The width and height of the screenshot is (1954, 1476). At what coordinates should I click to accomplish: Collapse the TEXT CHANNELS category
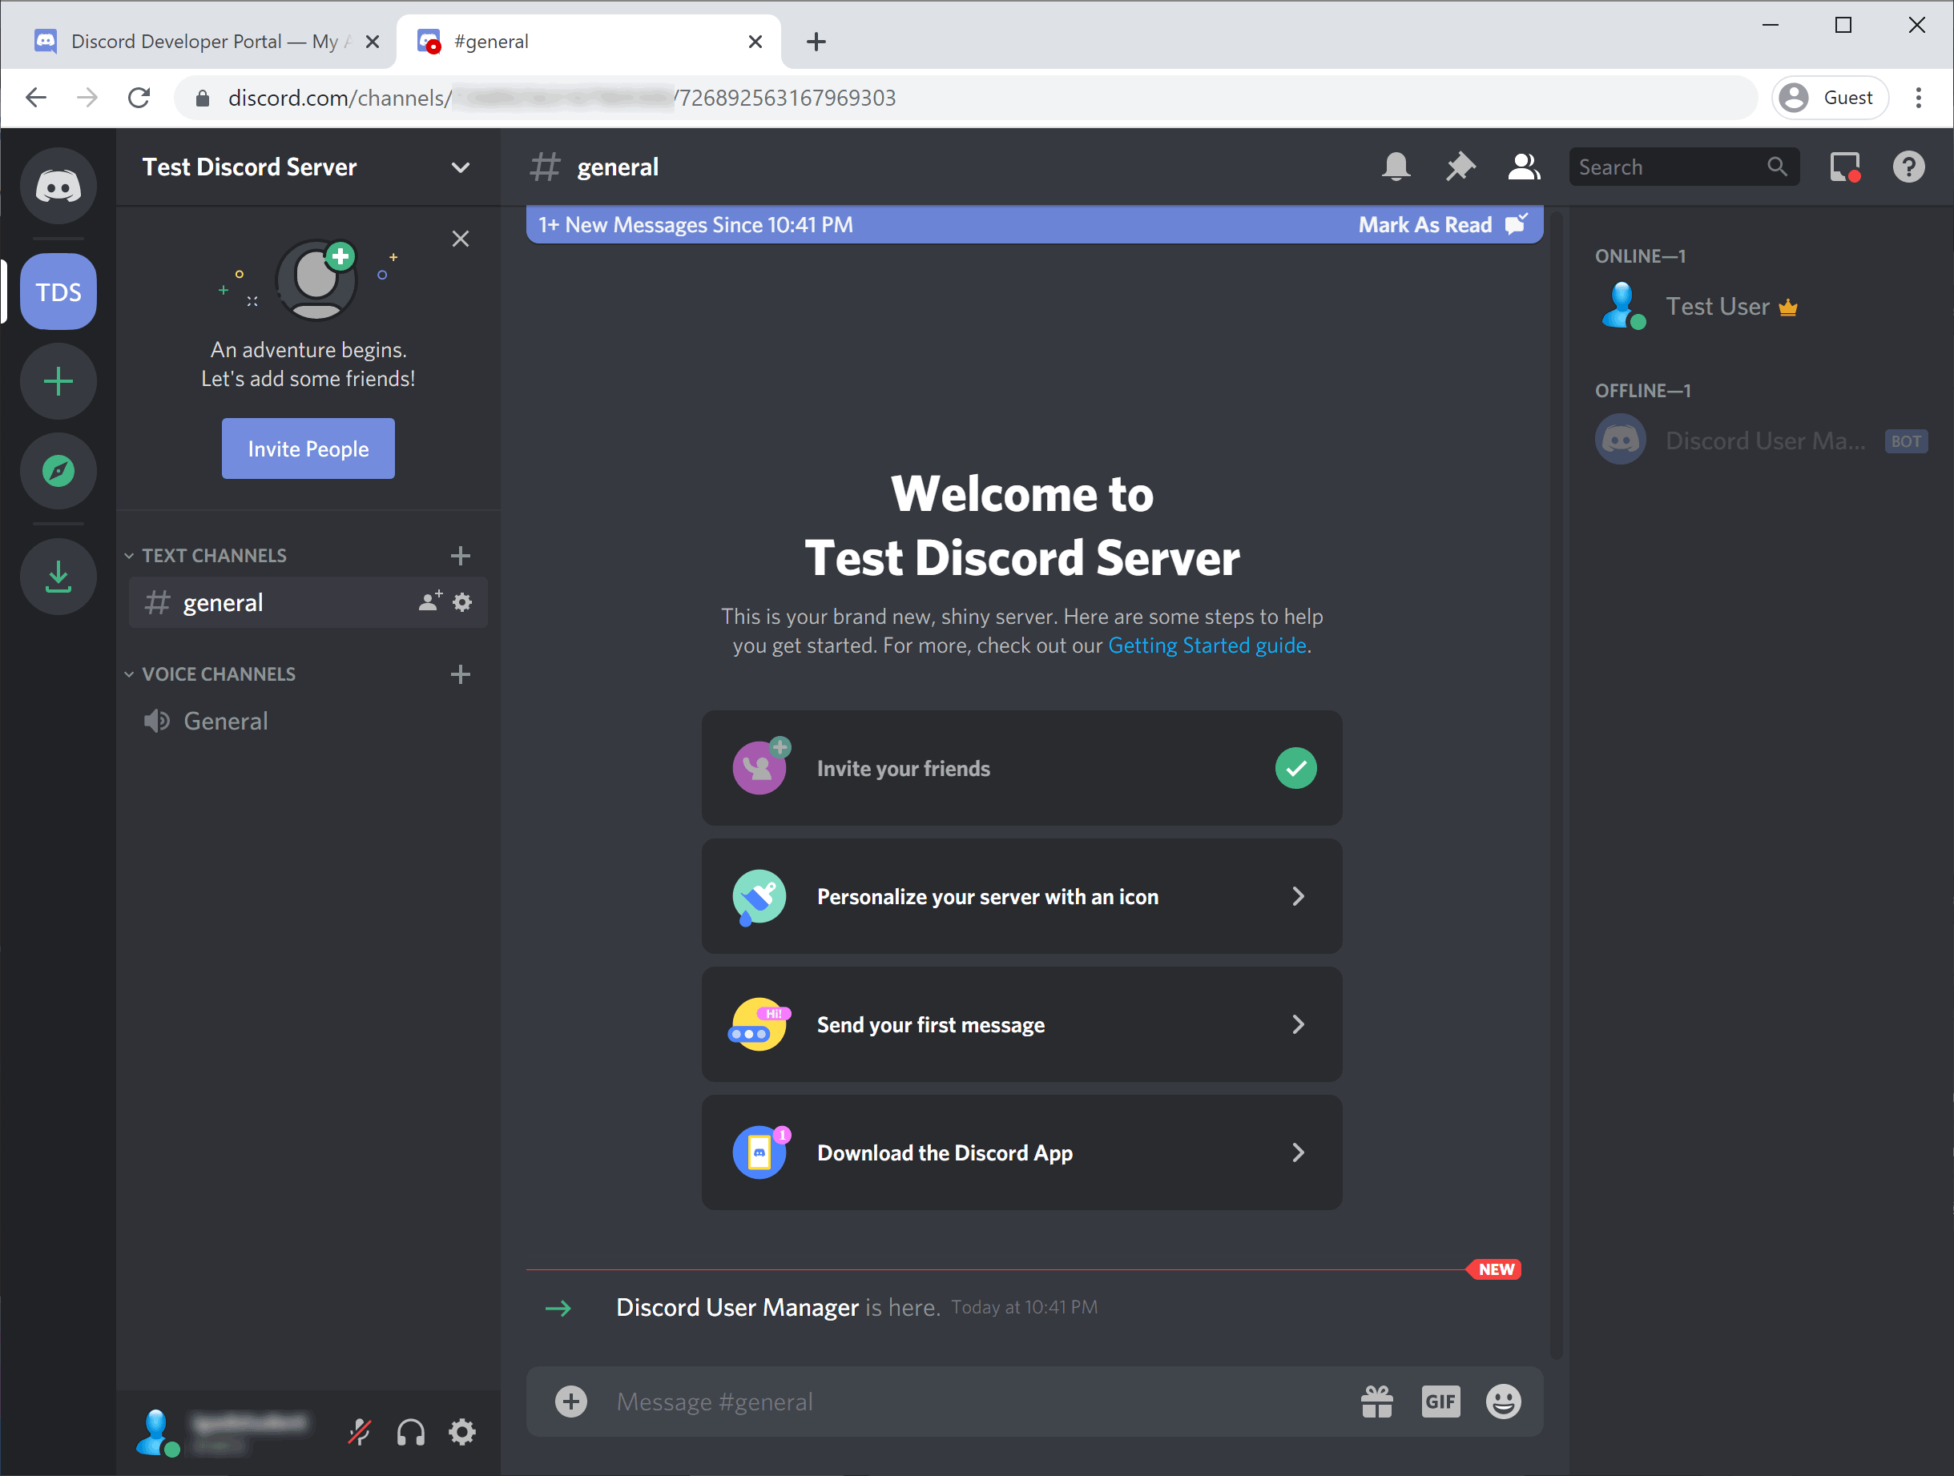213,556
